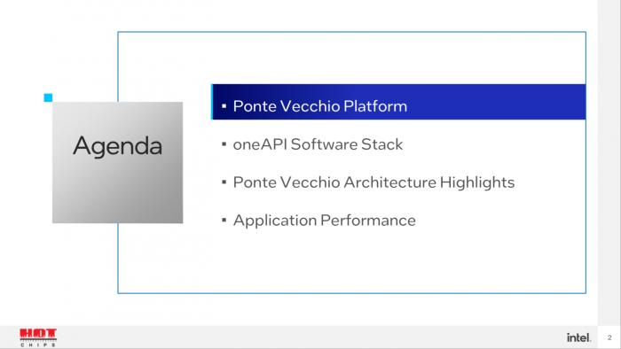Select Ponte Vecchio Architecture Highlights item

pyautogui.click(x=373, y=182)
